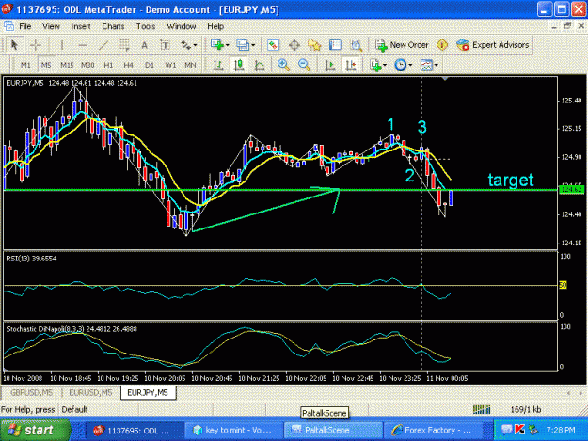Select the text label tool
The width and height of the screenshot is (588, 441).
(165, 45)
